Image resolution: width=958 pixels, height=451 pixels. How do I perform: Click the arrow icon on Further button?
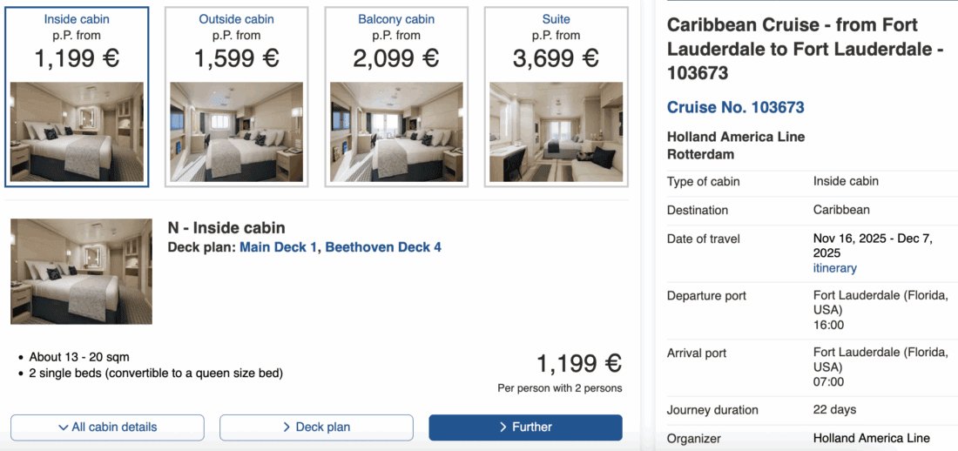point(503,427)
